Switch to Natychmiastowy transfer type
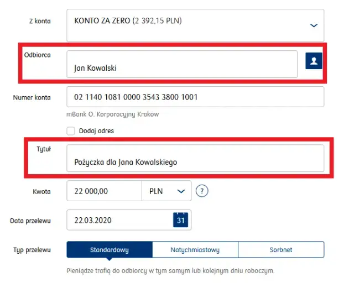Viewport: 354px width, 288px height. (195, 250)
